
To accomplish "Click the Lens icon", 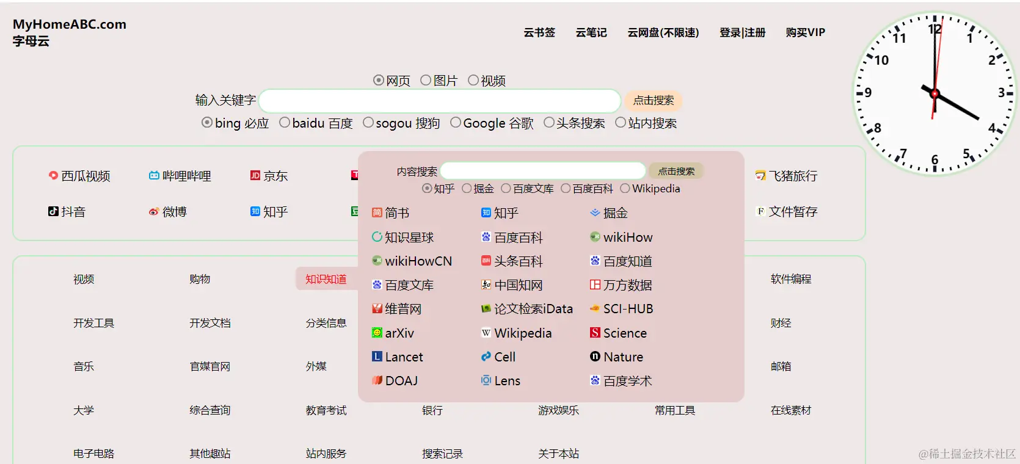I will (x=486, y=380).
